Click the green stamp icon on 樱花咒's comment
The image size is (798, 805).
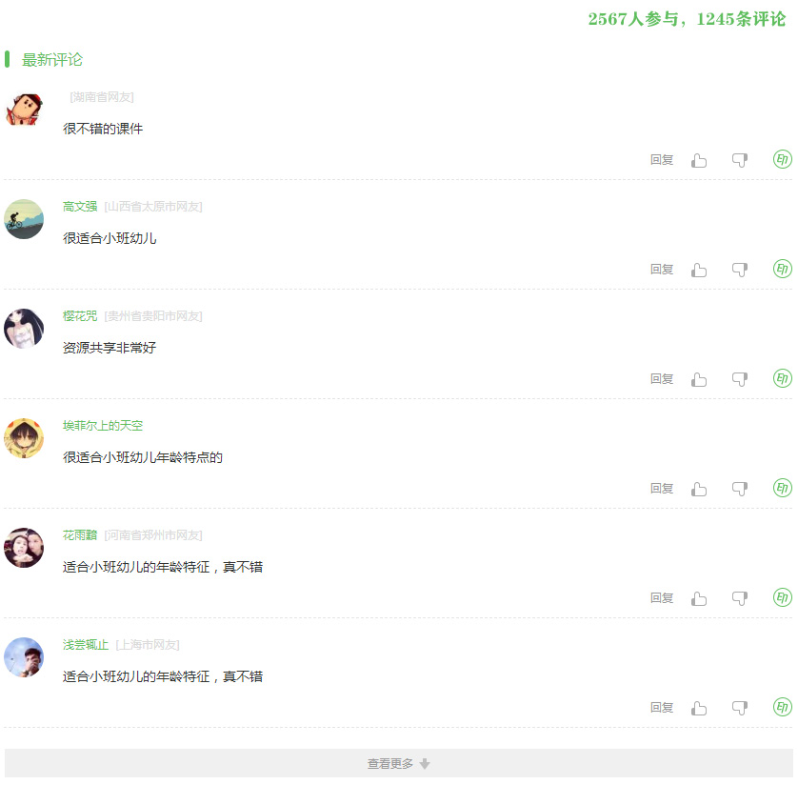(783, 378)
